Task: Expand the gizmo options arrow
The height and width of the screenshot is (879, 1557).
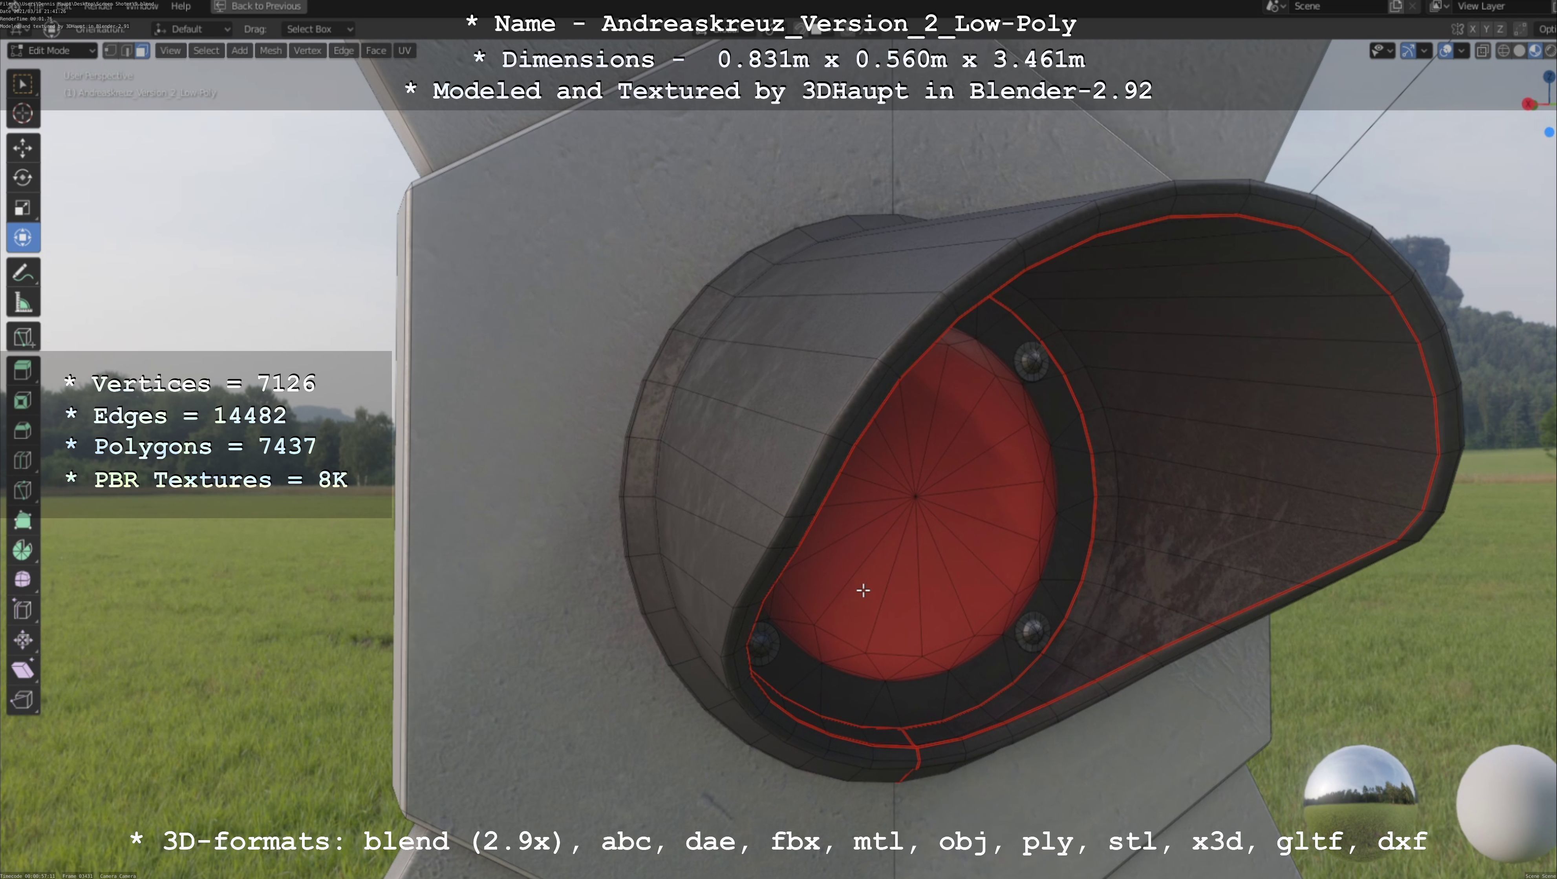Action: point(1424,51)
